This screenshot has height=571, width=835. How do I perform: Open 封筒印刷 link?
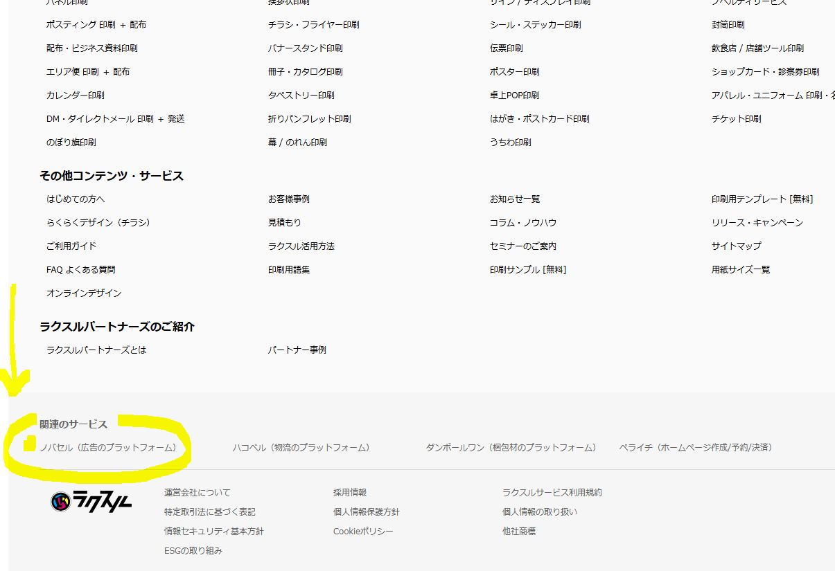(x=728, y=25)
